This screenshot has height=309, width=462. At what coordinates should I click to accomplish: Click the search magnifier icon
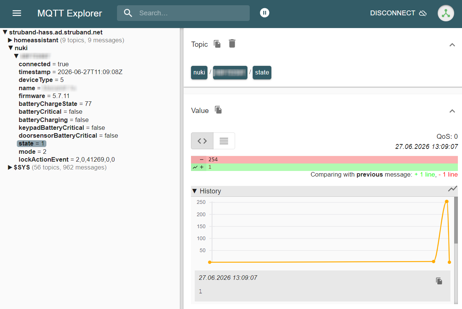point(128,13)
